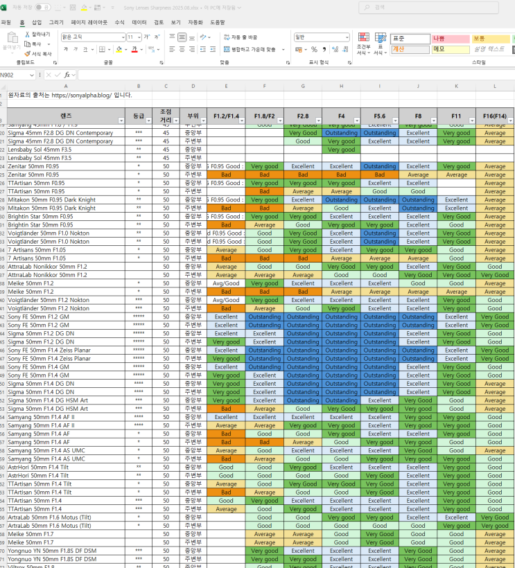
Task: Align text left in the alignment group
Action: (x=172, y=49)
